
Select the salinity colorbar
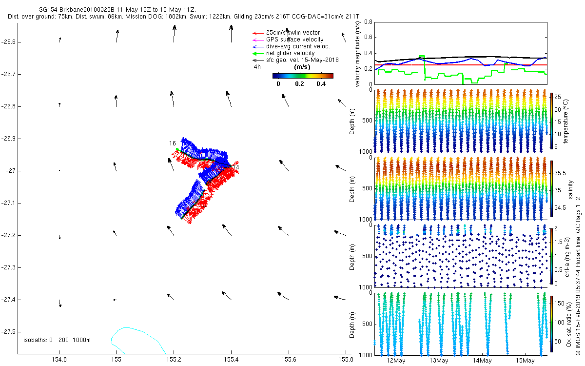[x=551, y=188]
